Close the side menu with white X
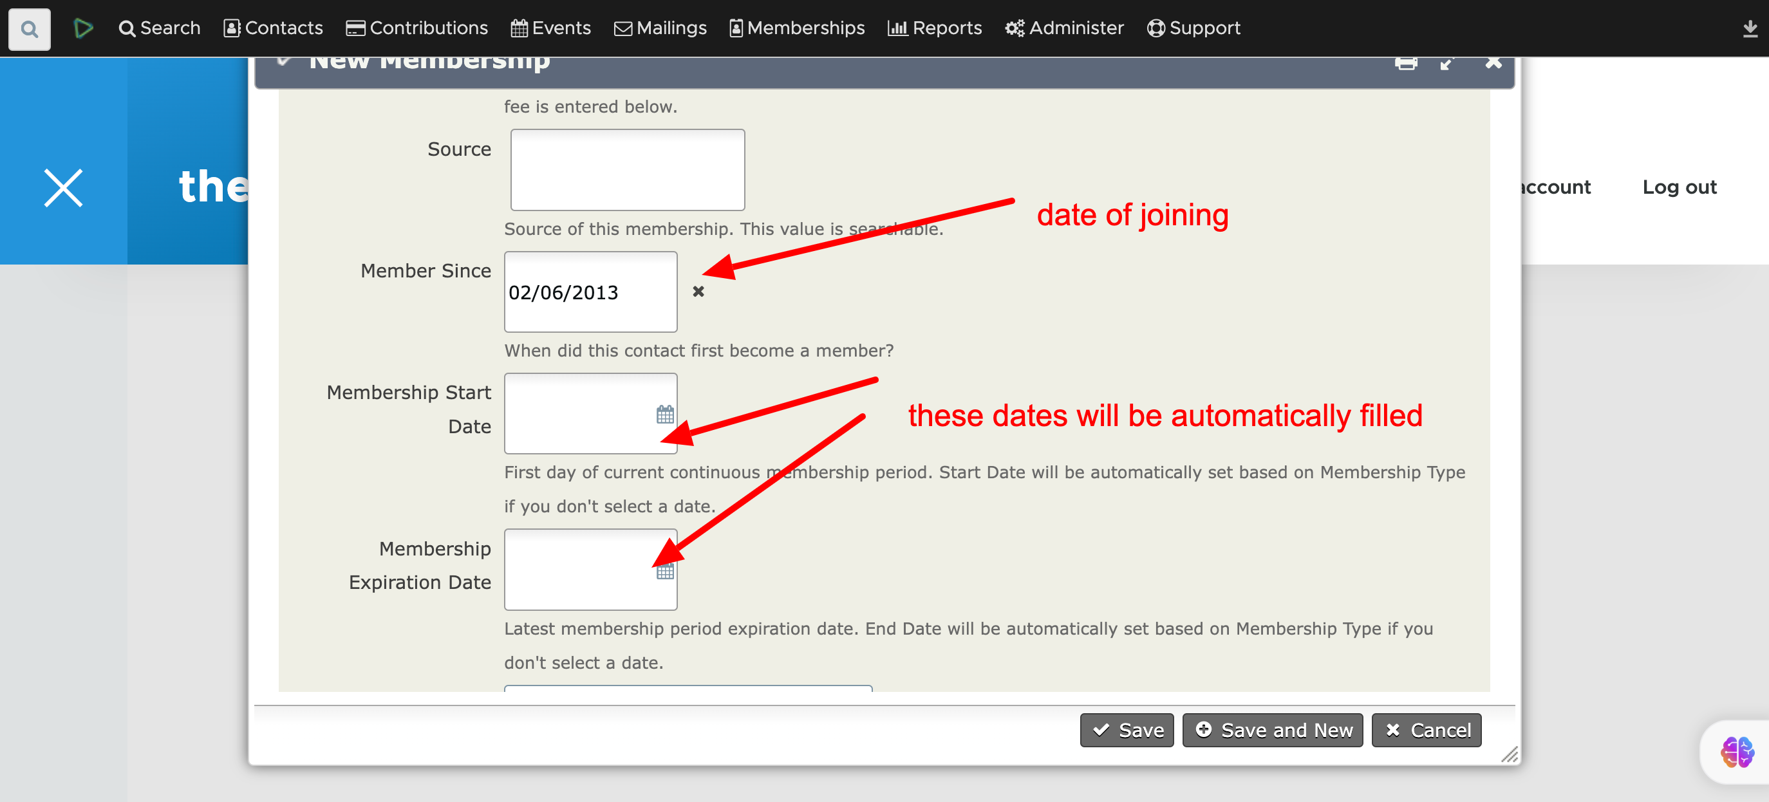Image resolution: width=1769 pixels, height=802 pixels. pyautogui.click(x=63, y=187)
